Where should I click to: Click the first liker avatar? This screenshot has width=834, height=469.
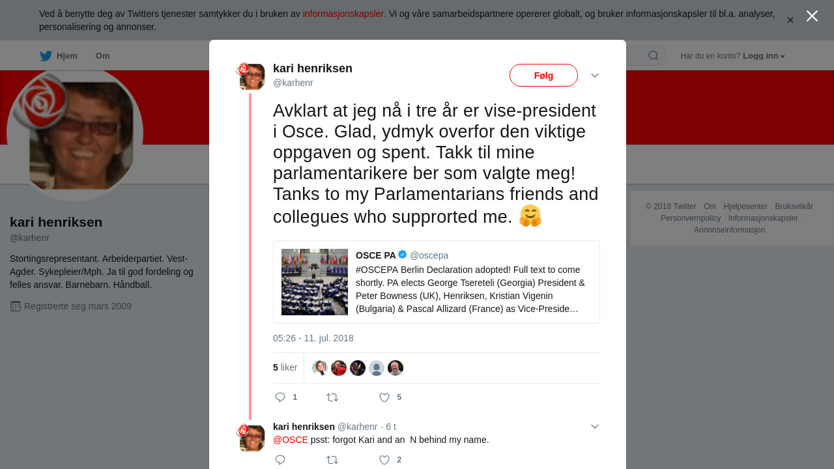(x=320, y=368)
